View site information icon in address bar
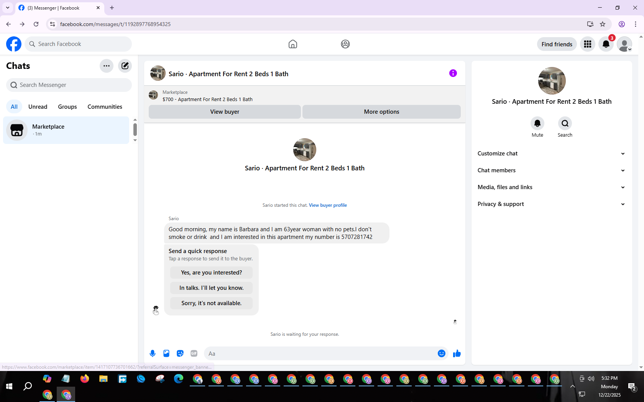Screen dimensions: 644x402 [x=53, y=24]
